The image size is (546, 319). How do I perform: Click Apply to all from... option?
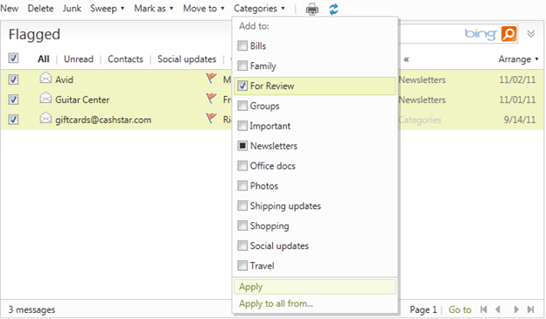pyautogui.click(x=276, y=303)
